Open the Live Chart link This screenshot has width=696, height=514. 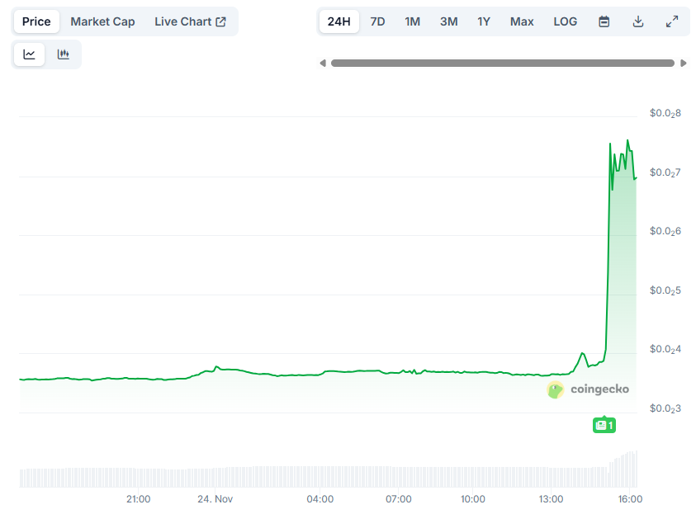pyautogui.click(x=182, y=21)
